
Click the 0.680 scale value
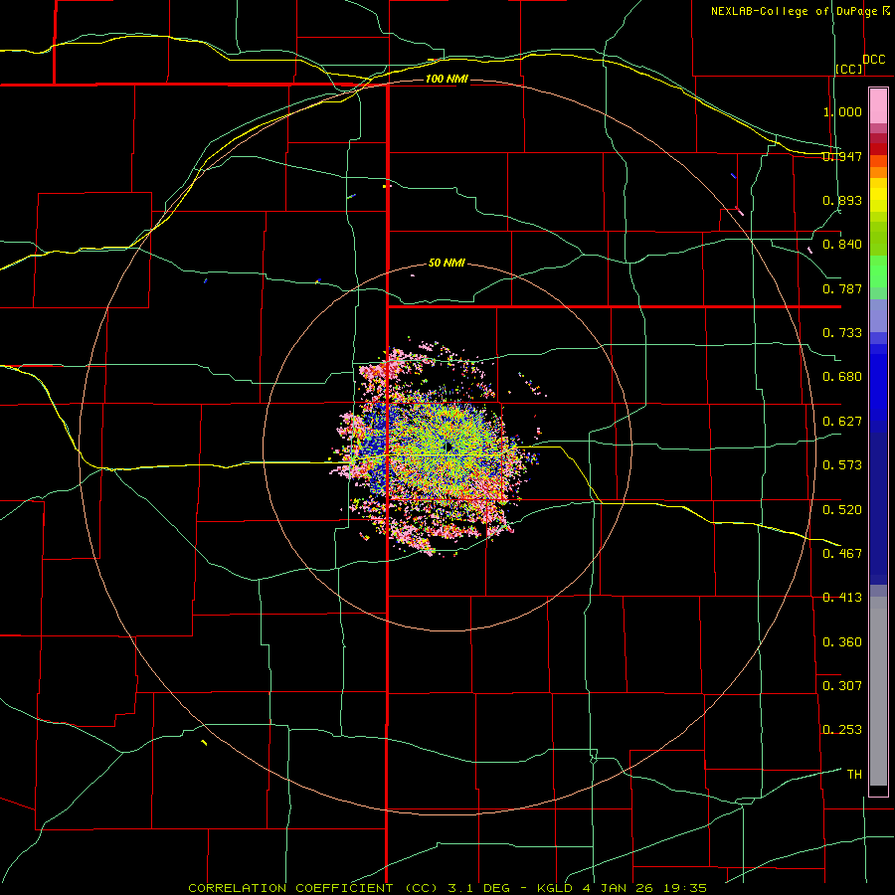click(x=842, y=377)
